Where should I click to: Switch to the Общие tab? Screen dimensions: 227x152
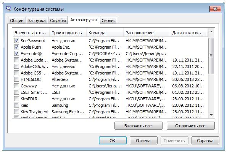coord(17,21)
